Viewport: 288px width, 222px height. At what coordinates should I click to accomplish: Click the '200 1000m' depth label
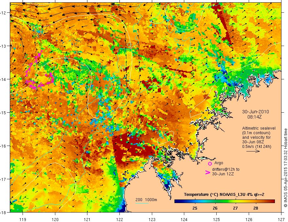[146, 200]
